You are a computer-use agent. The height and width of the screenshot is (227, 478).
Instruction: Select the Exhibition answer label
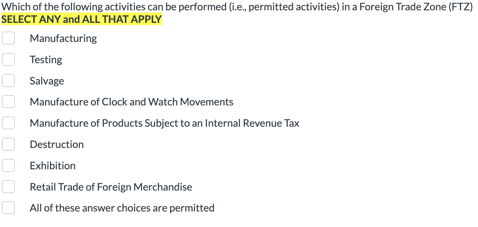pyautogui.click(x=53, y=165)
